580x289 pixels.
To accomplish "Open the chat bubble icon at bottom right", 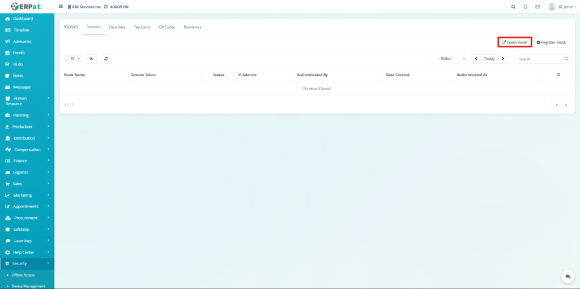I will click(x=568, y=276).
